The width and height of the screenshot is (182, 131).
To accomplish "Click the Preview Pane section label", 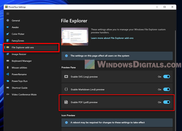I will click(68, 67).
